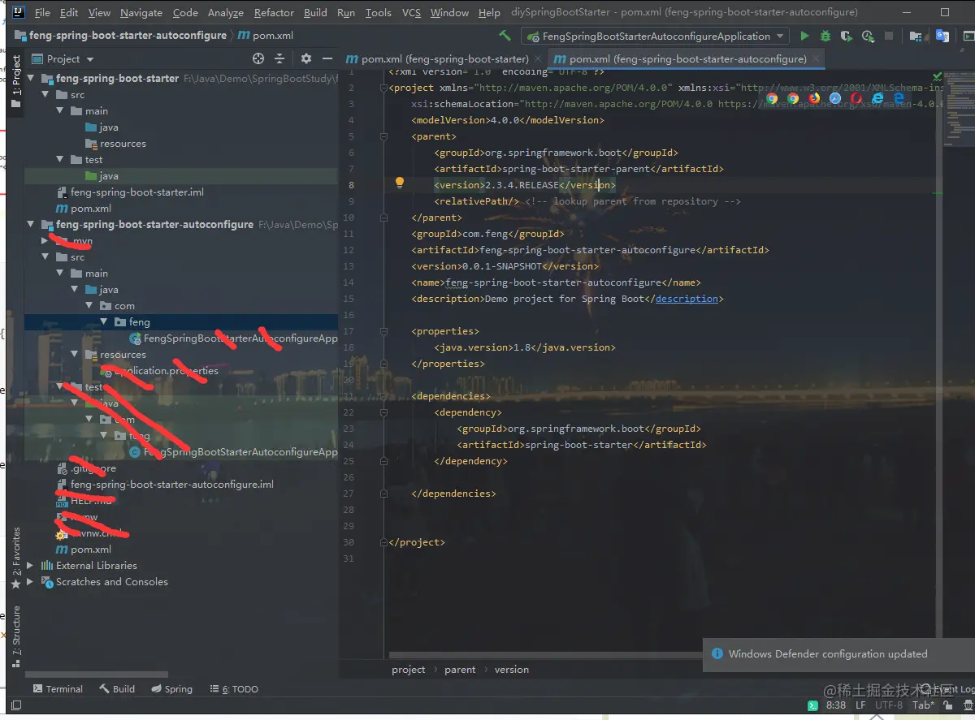Open the Refactor menu
The image size is (975, 720).
coord(274,13)
